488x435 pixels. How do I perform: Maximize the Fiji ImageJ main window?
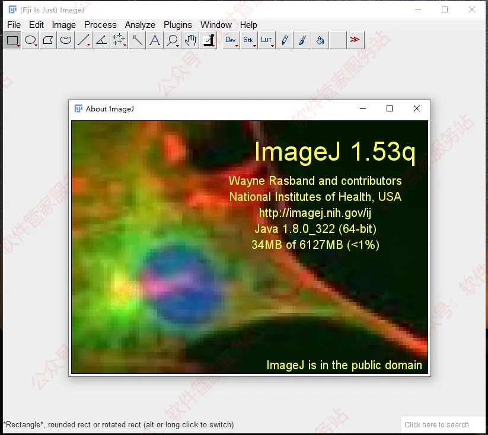point(445,9)
